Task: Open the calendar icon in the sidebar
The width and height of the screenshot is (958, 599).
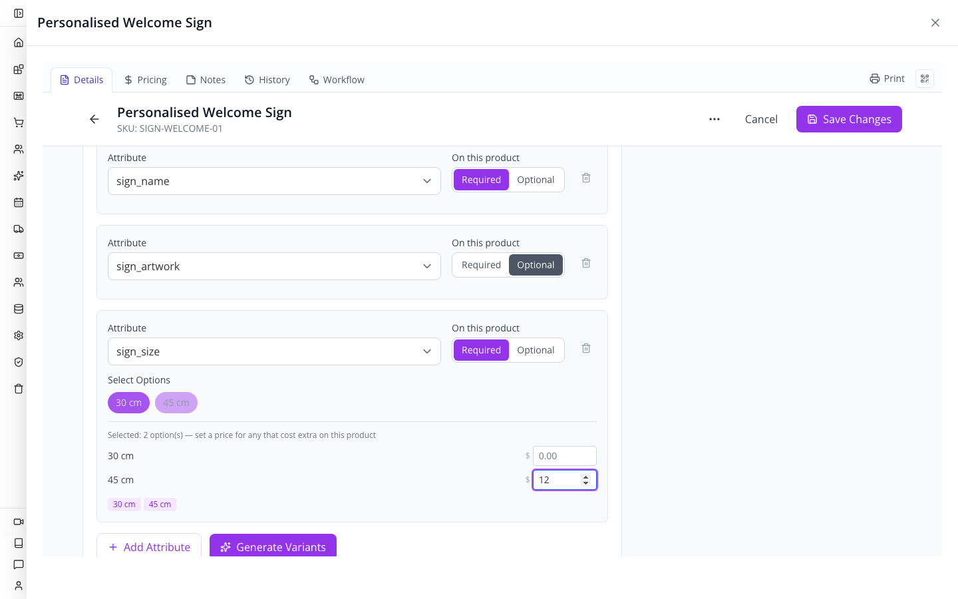Action: click(x=19, y=202)
